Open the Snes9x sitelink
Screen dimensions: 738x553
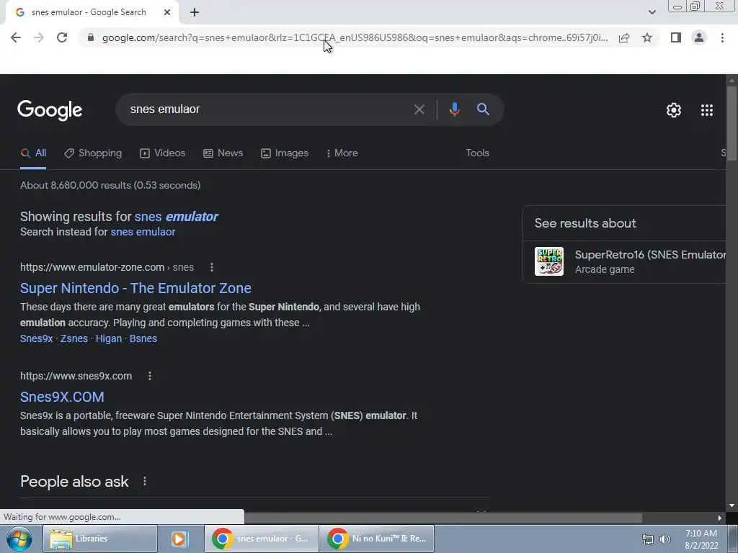tap(36, 338)
